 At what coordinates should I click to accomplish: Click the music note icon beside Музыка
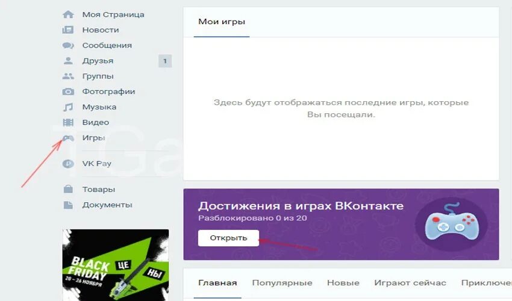pyautogui.click(x=68, y=107)
